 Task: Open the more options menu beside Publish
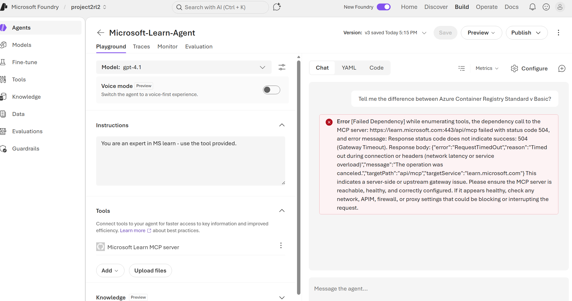[x=558, y=33]
